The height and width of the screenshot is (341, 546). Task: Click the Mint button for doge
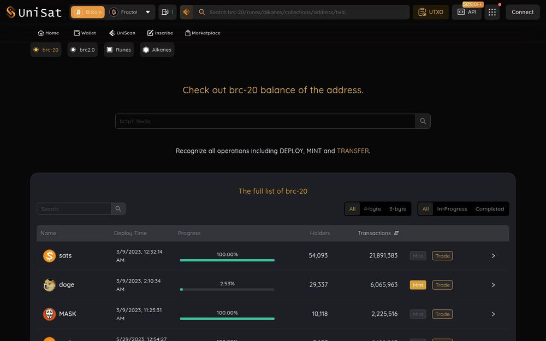point(418,285)
